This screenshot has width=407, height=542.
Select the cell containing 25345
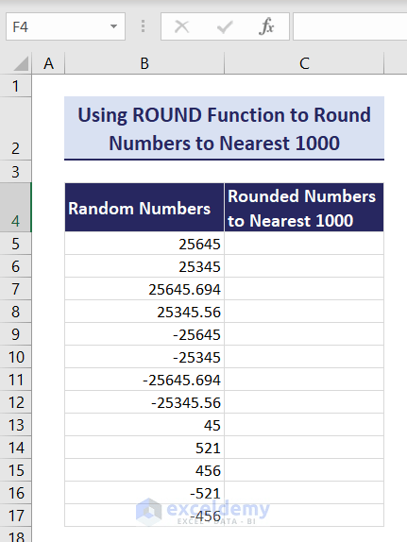pos(144,266)
